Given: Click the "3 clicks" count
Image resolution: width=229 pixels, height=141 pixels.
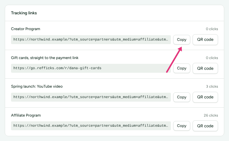Looking at the screenshot, I should click(x=212, y=86).
